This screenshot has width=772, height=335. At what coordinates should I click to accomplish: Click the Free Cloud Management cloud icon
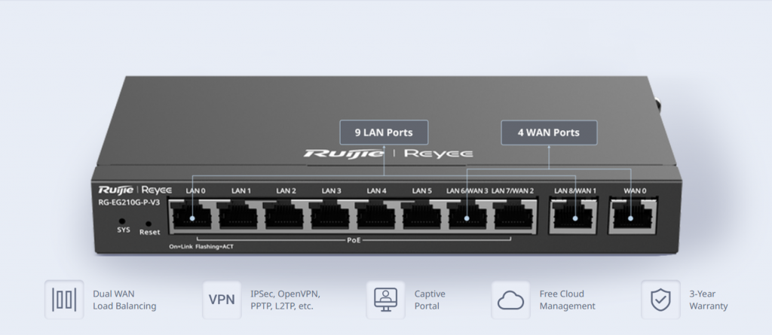[x=510, y=300]
